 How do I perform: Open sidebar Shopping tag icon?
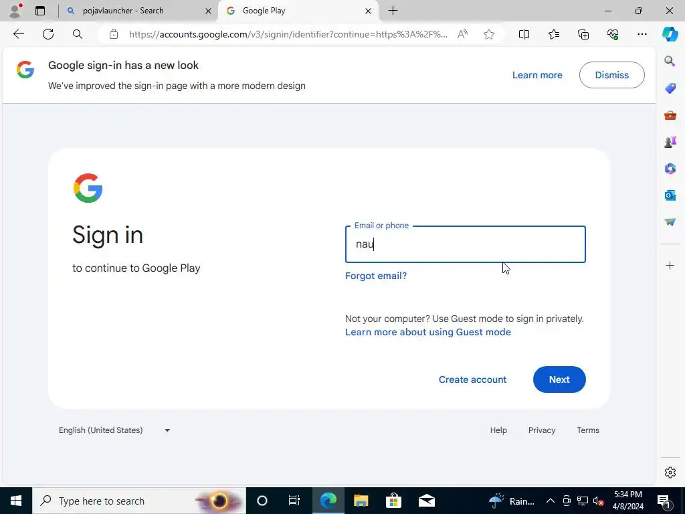[670, 88]
